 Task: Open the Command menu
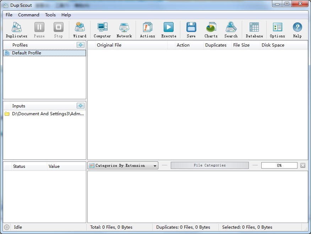[x=29, y=15]
